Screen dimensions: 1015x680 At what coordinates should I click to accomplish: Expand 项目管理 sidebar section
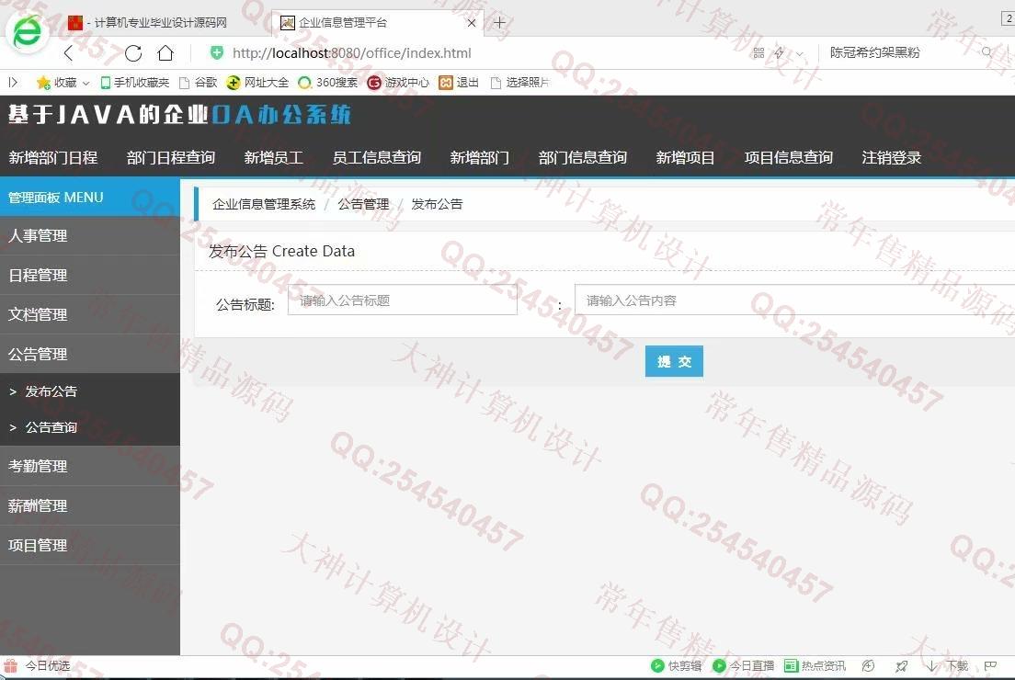click(90, 545)
